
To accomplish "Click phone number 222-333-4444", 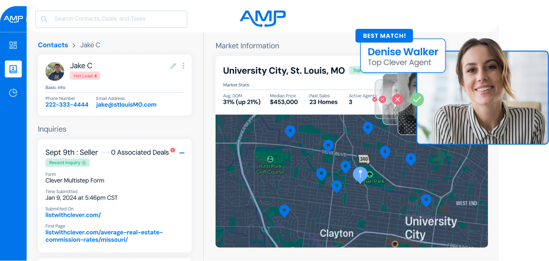I will pos(67,105).
